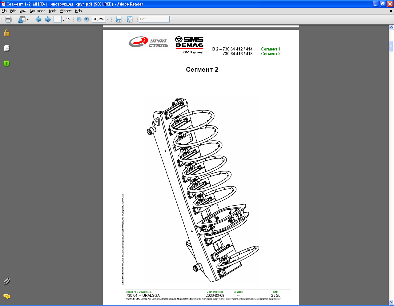Click the Find text box
394x306 pixels.
point(154,19)
